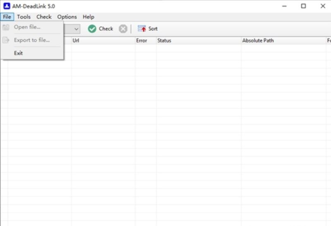Expand the toolbar combo box dropdown arrow
This screenshot has width=331, height=226.
[x=77, y=29]
